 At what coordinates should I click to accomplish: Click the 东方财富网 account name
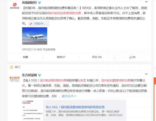click(29, 75)
